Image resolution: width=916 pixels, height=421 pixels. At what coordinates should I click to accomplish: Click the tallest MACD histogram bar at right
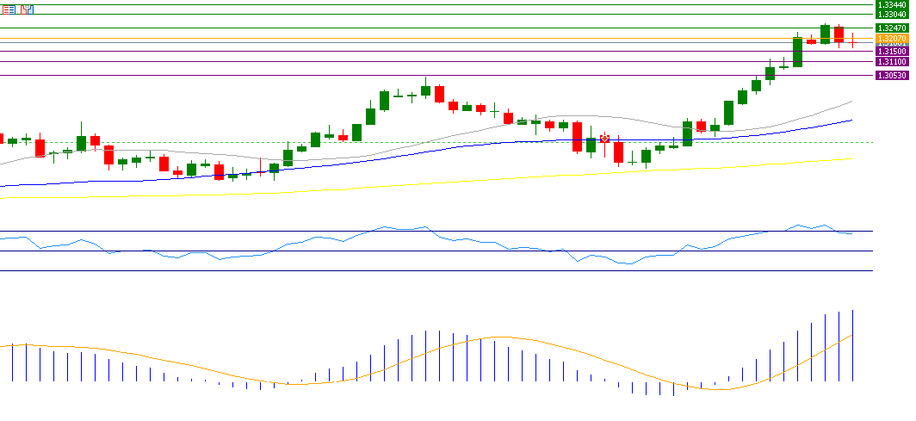852,344
